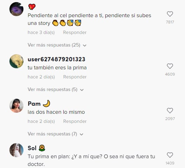
Task: Open Sol's profile picture
Action: click(16, 150)
